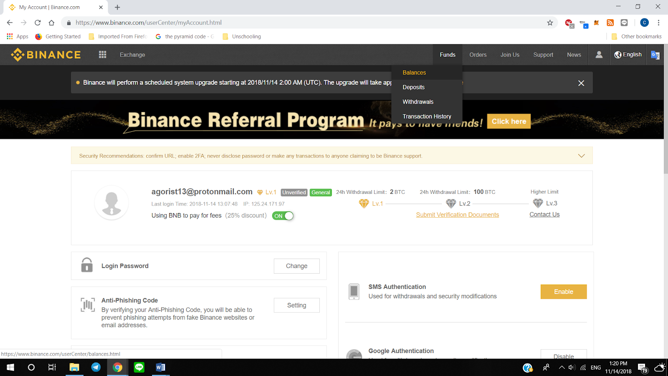668x376 pixels.
Task: Click the Anti-Phishing Code barcode icon
Action: 88,305
